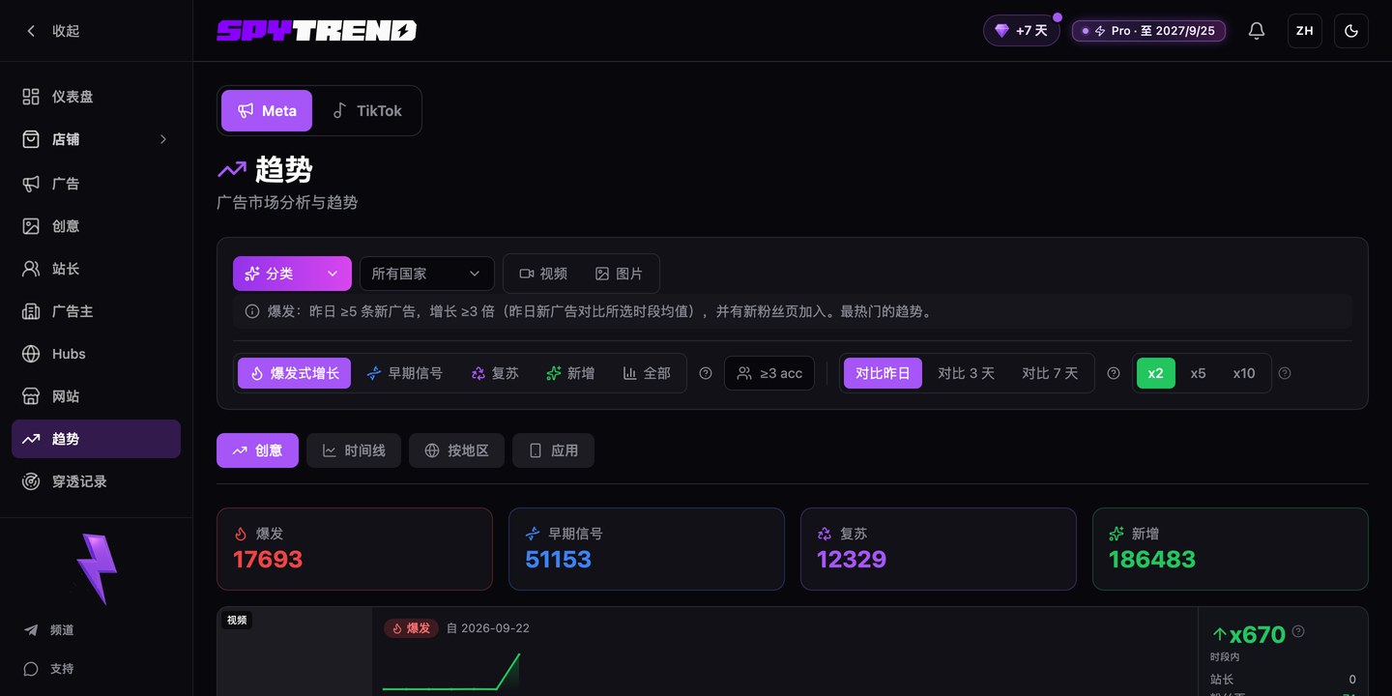Toggle 视频 video filter
This screenshot has height=696, width=1392.
[543, 274]
